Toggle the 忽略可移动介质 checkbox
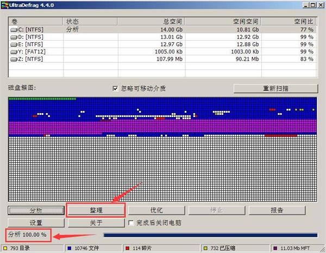This screenshot has width=326, height=253. (115, 88)
